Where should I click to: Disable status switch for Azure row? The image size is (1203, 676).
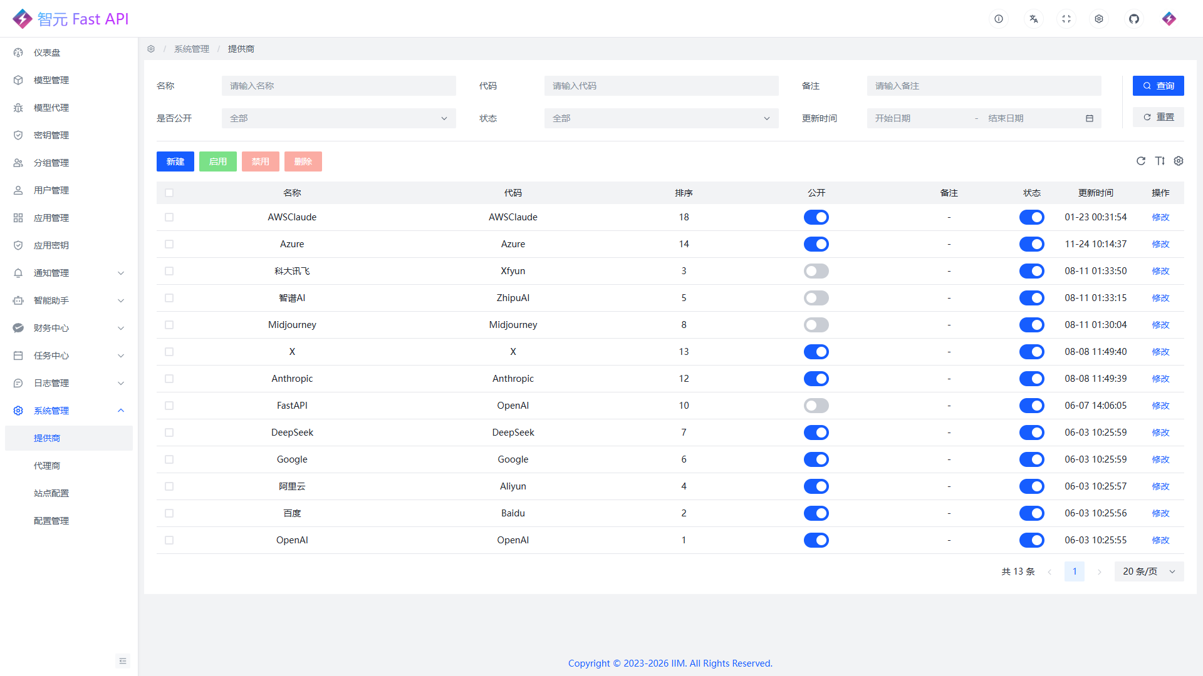1031,244
